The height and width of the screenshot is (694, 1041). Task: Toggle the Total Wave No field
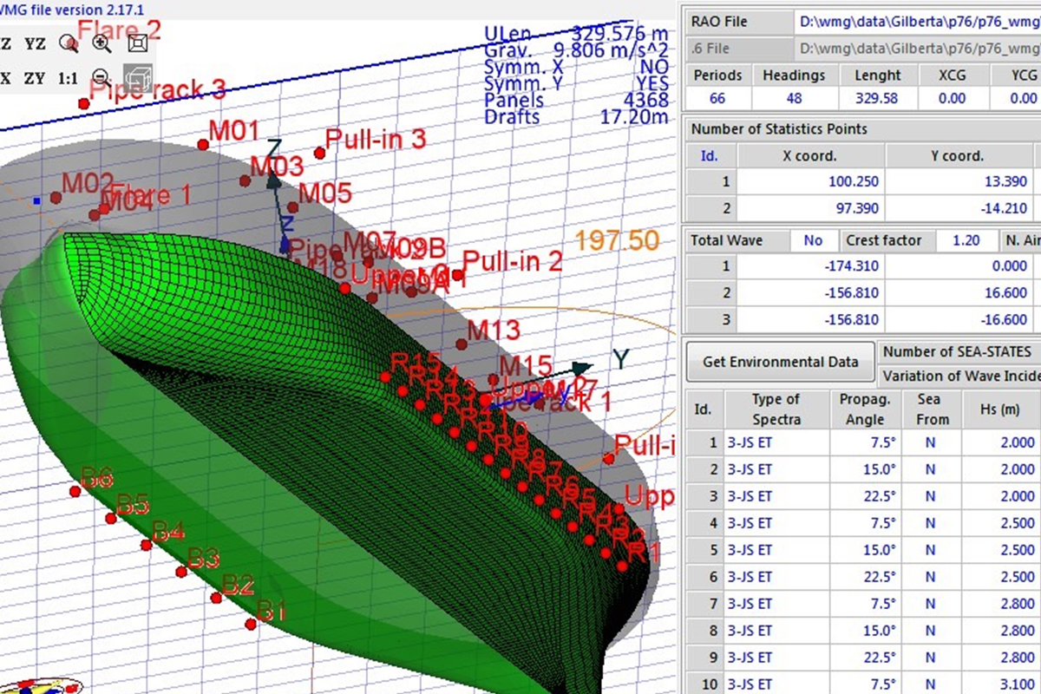click(813, 240)
